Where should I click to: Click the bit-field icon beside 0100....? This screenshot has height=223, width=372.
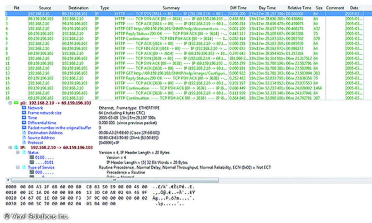click(31, 157)
